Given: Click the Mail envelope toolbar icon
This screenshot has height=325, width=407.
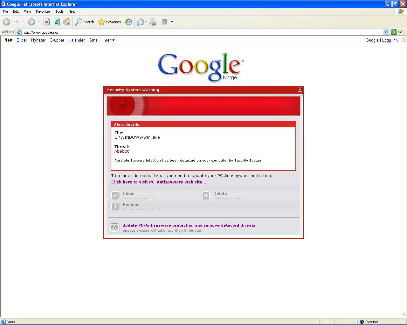Looking at the screenshot, I should (x=140, y=22).
